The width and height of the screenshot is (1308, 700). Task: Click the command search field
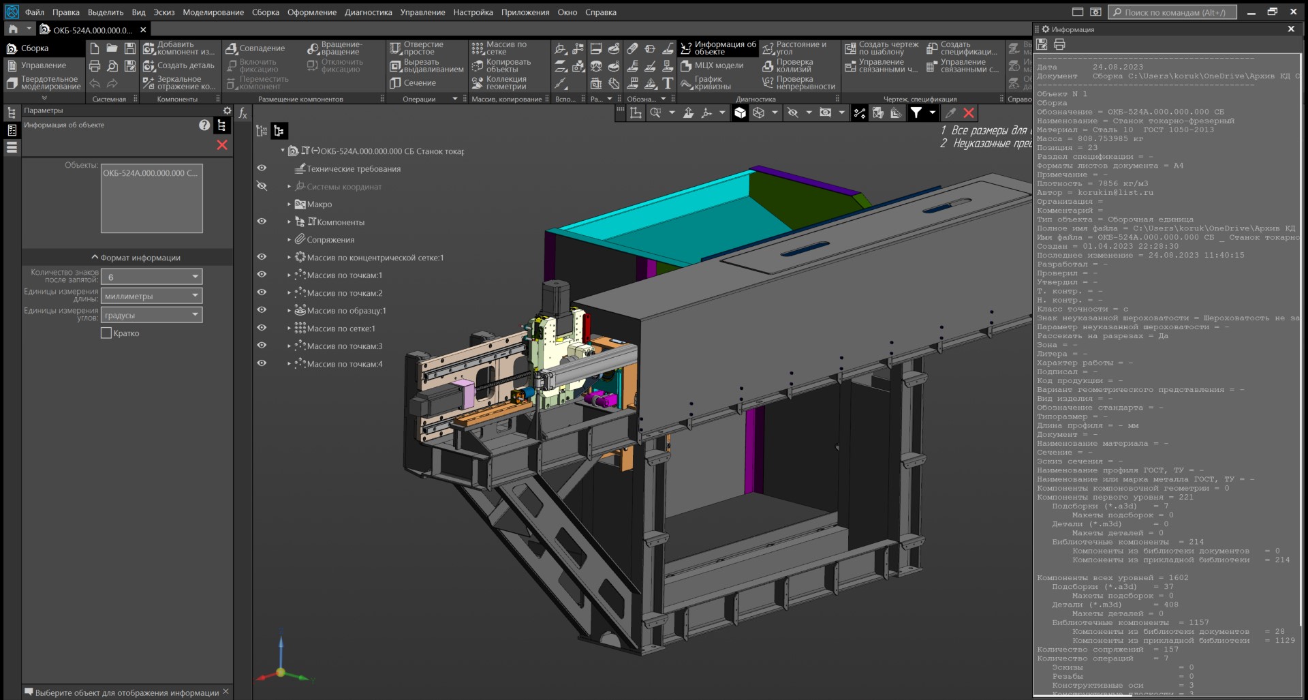point(1172,12)
